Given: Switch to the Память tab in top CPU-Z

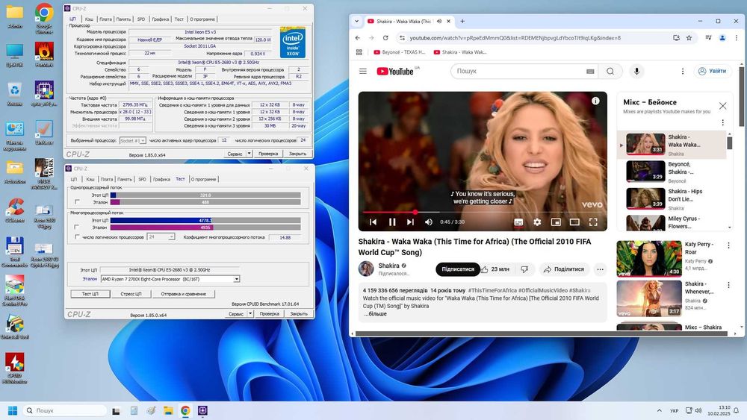Looking at the screenshot, I should [x=124, y=19].
